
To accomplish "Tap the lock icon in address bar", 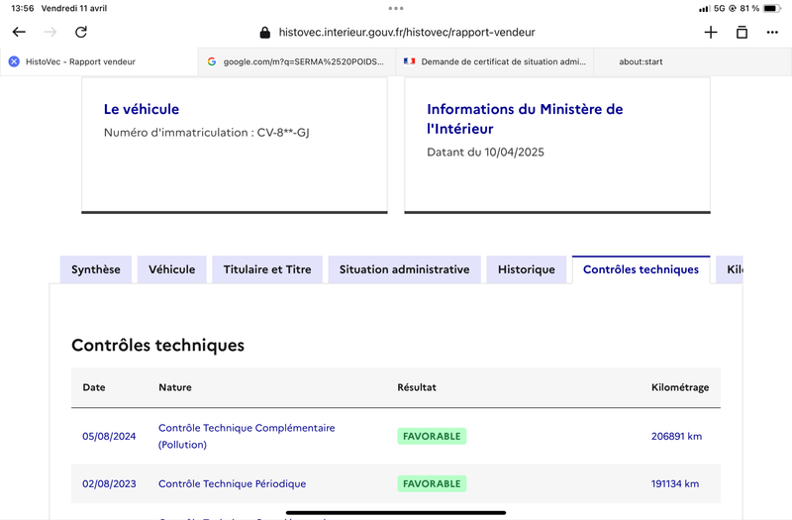I will click(x=264, y=33).
